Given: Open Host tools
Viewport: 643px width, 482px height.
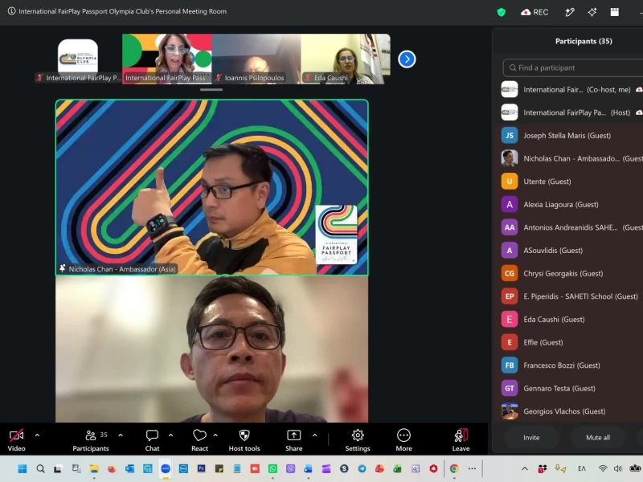Looking at the screenshot, I should click(244, 440).
